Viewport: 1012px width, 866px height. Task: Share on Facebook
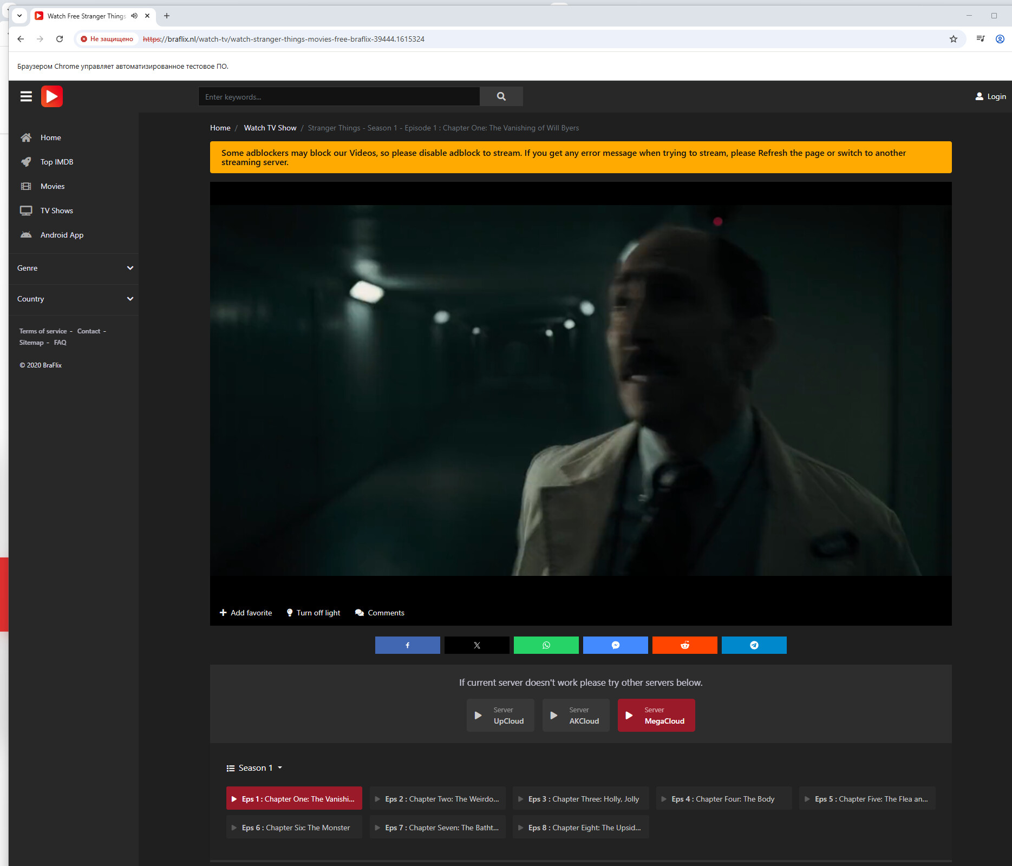point(407,645)
